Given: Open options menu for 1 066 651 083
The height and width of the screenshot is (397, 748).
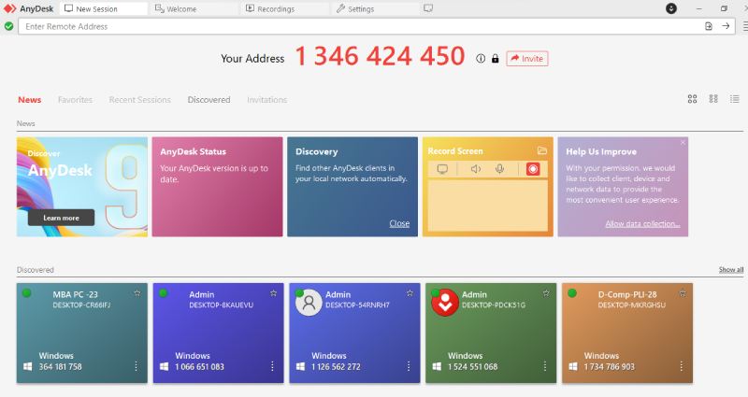Looking at the screenshot, I should click(x=272, y=366).
